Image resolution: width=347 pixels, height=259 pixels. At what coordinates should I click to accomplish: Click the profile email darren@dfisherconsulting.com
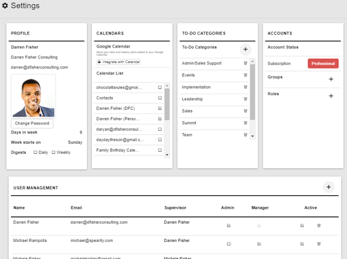coord(39,67)
